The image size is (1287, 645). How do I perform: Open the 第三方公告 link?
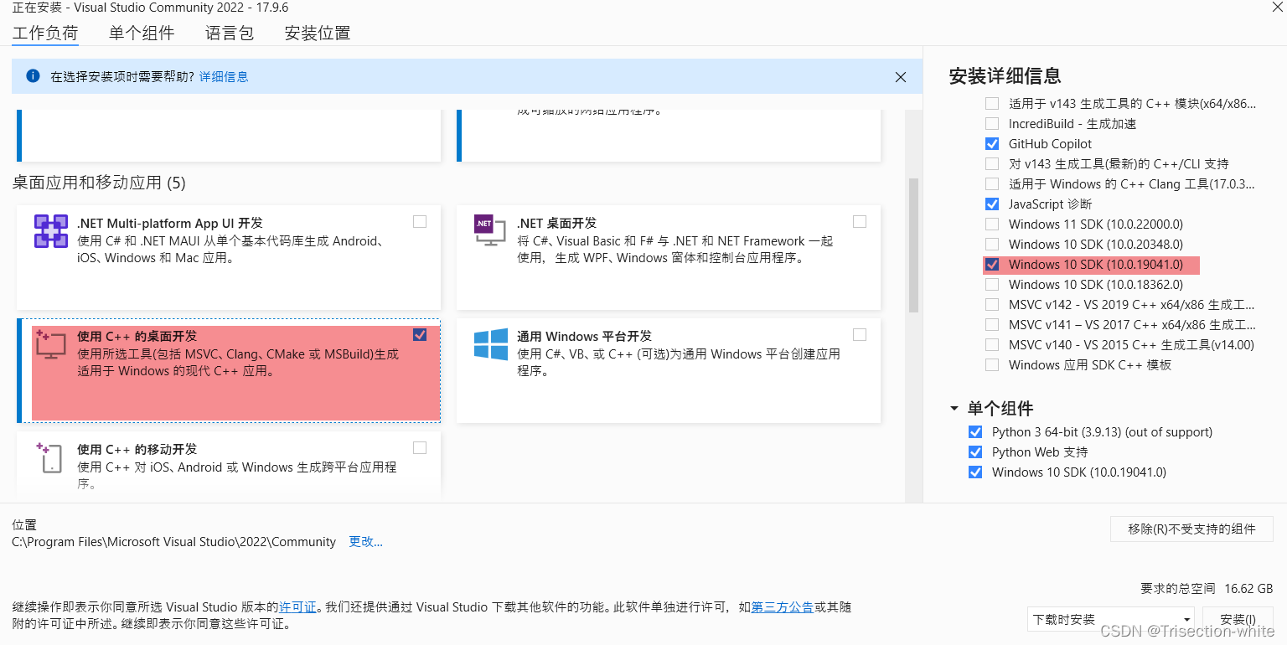[783, 607]
